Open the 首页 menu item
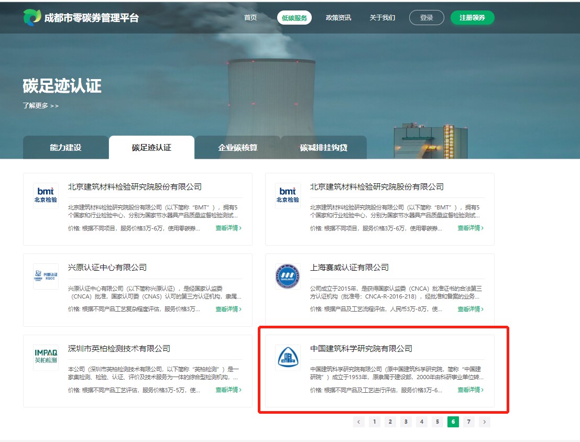 pos(250,18)
